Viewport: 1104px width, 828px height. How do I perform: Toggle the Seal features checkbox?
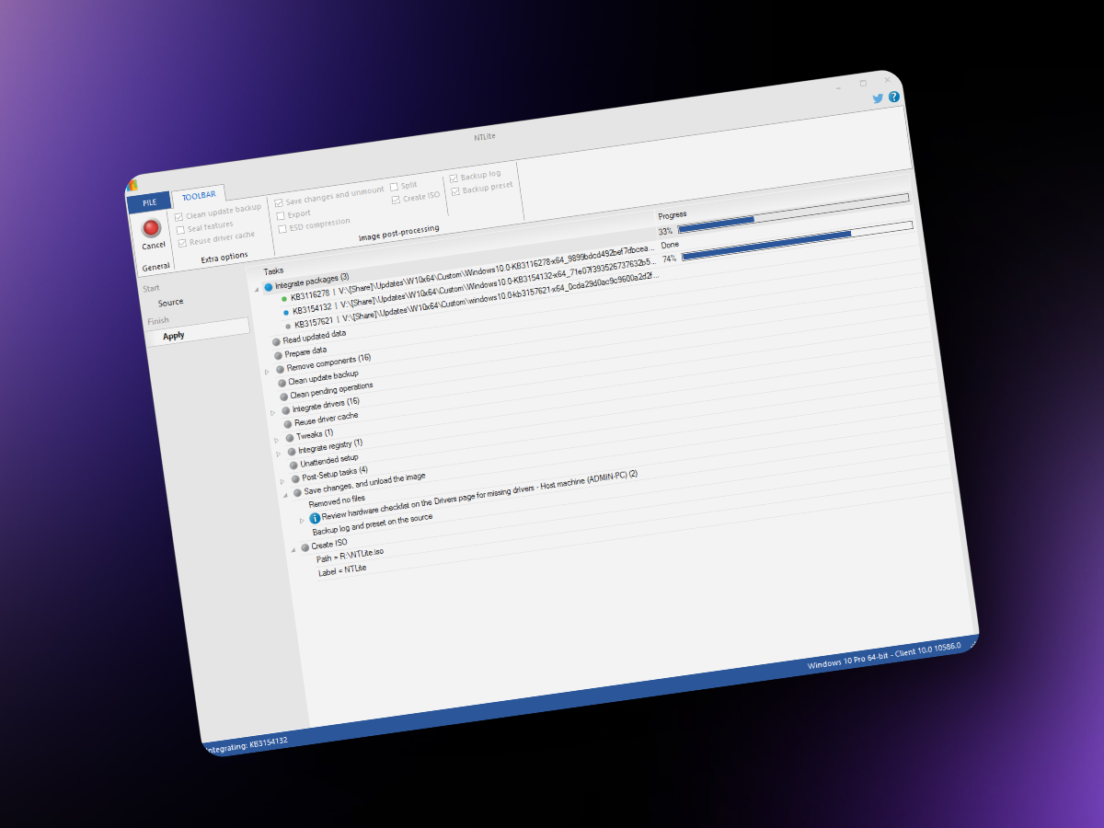point(180,229)
